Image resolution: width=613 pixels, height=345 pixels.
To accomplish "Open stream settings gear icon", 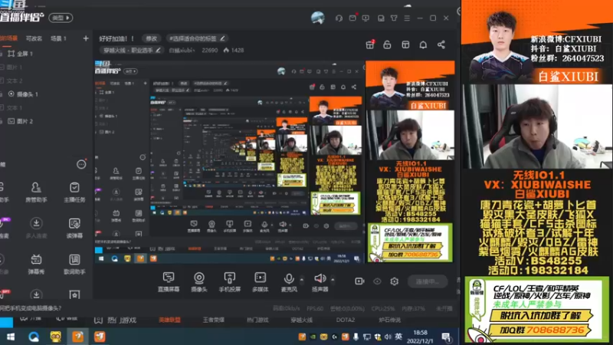I will pos(394,281).
